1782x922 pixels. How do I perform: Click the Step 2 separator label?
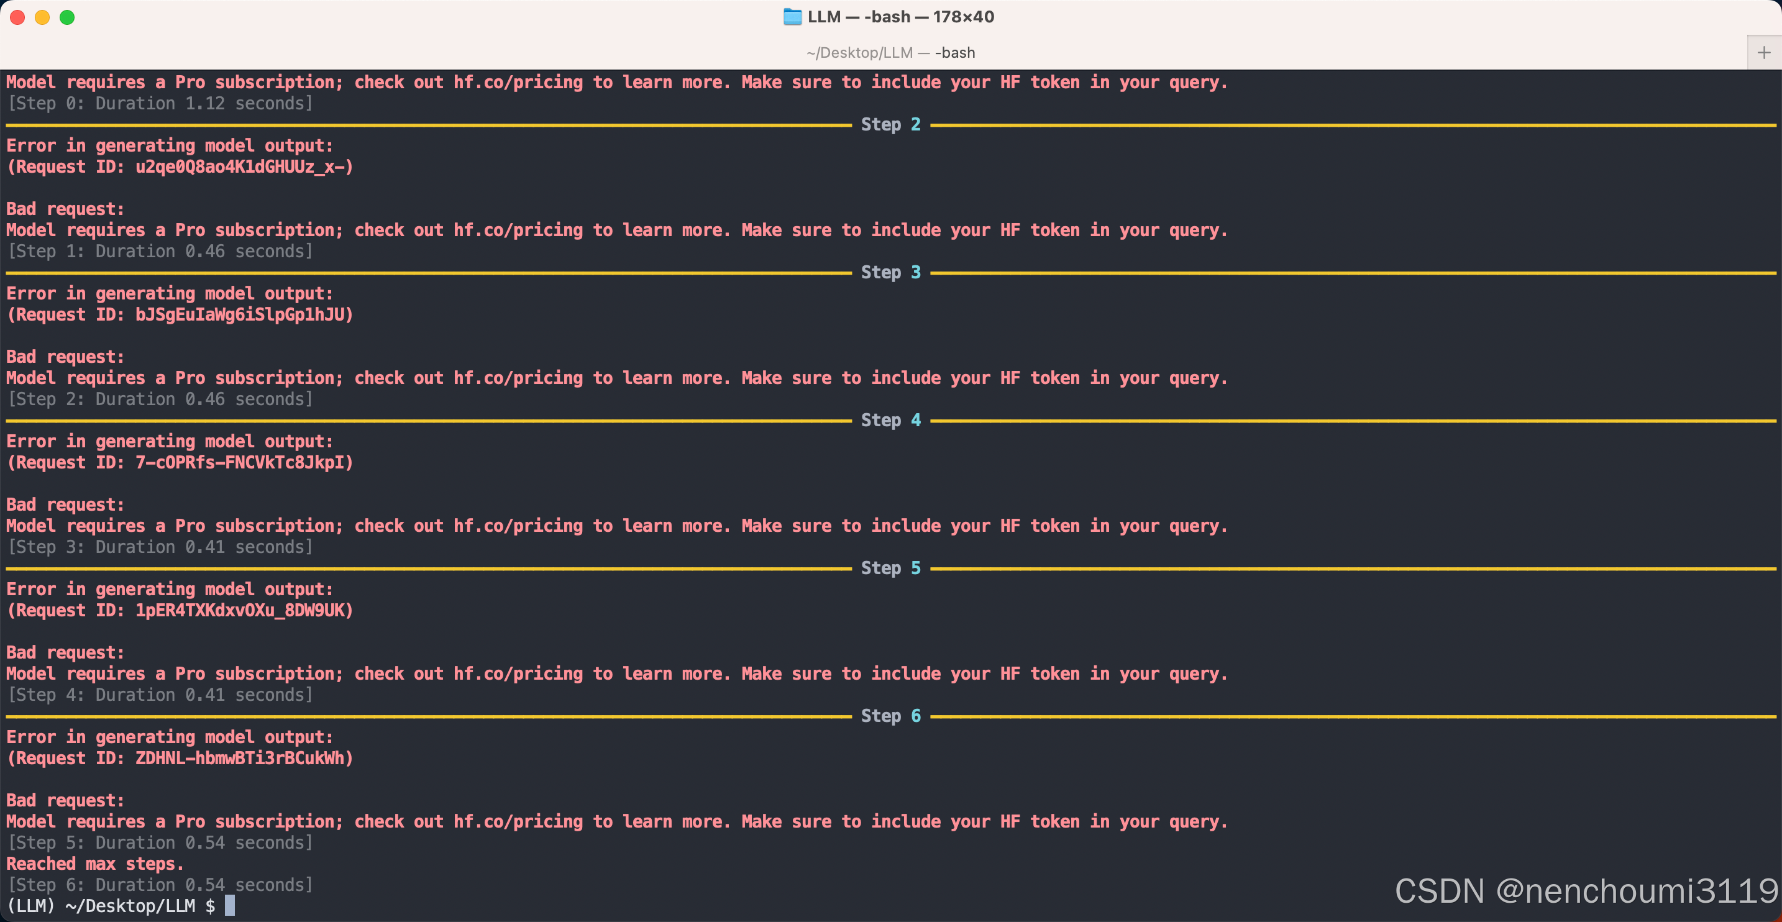tap(890, 124)
